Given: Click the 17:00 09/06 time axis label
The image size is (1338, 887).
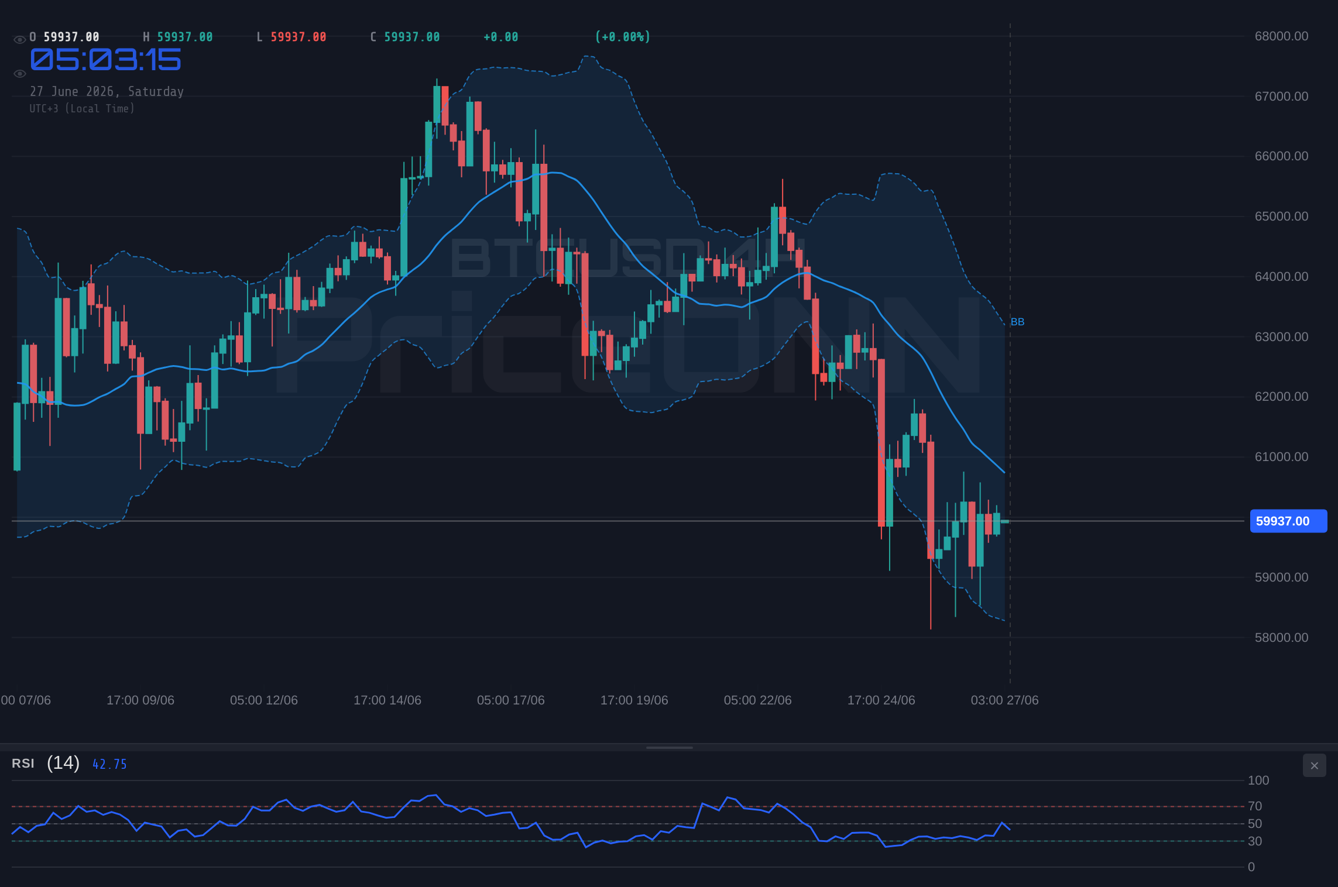Looking at the screenshot, I should [140, 700].
